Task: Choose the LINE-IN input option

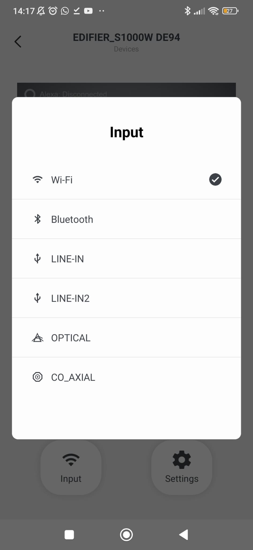Action: 67,259
